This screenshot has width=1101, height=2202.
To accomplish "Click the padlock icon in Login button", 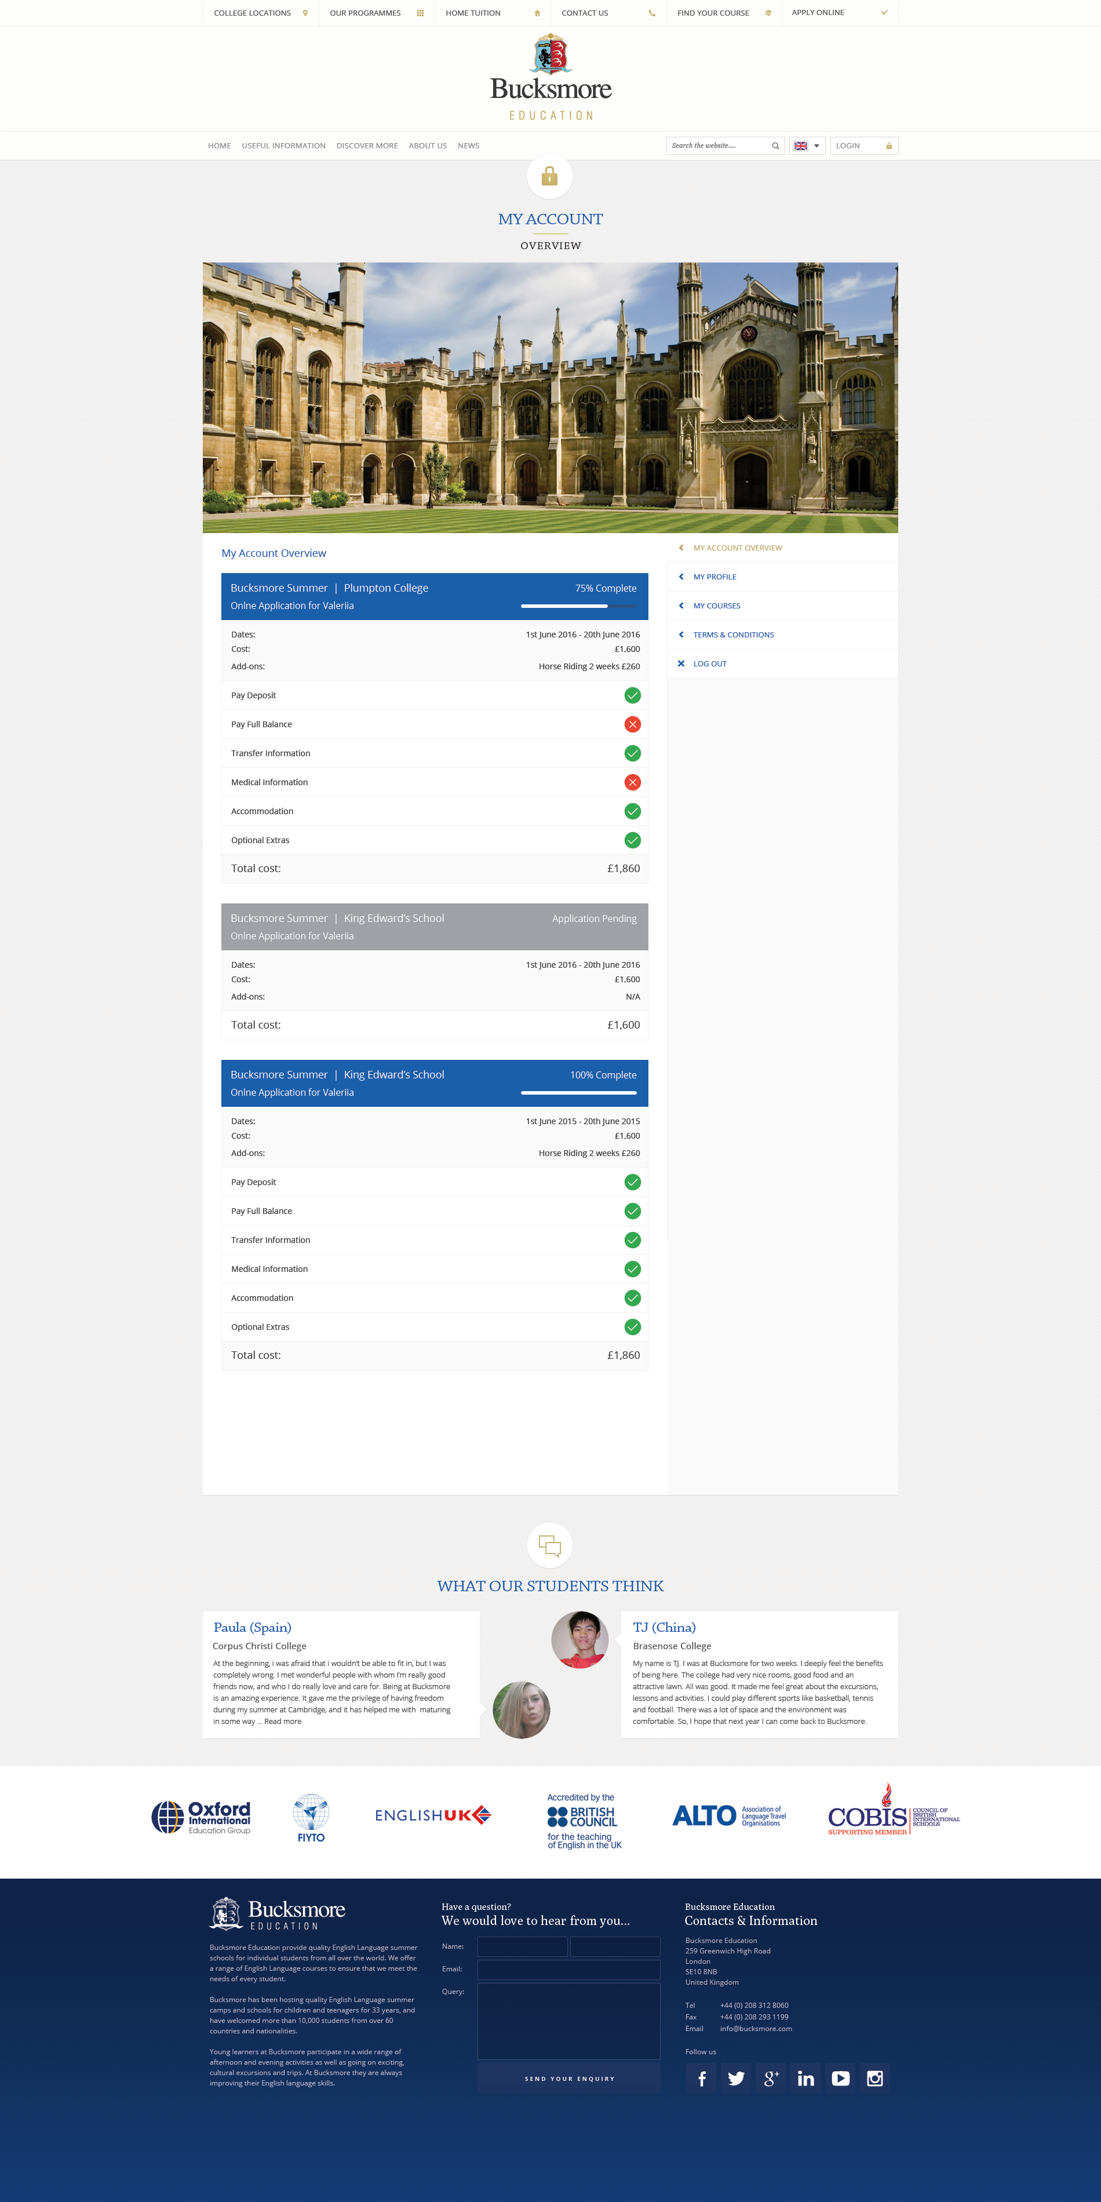I will point(889,146).
